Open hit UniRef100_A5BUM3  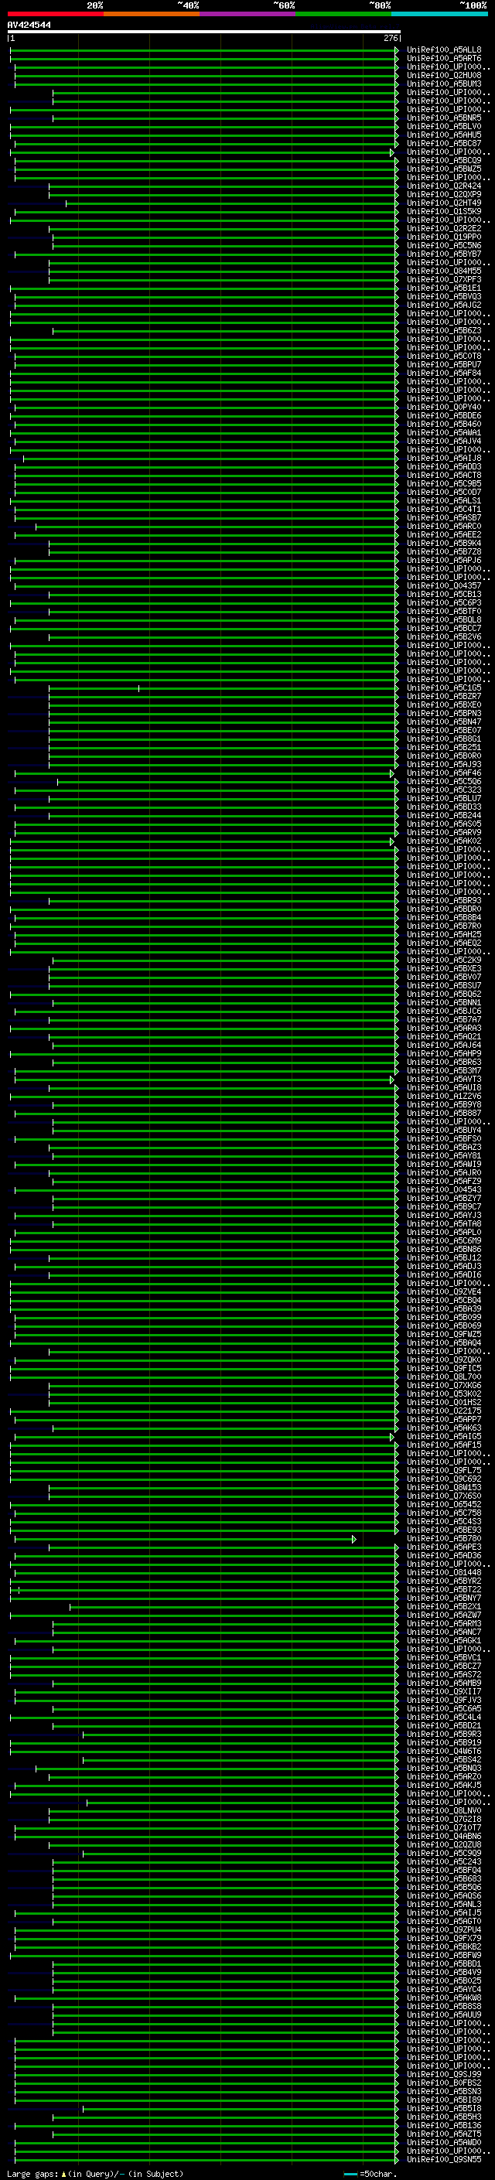(444, 84)
